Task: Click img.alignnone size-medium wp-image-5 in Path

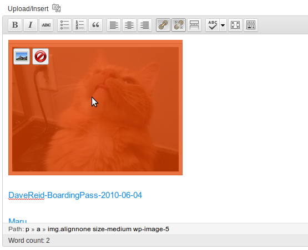Action: point(108,229)
